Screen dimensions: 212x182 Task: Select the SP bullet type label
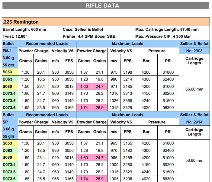click(x=5, y=122)
